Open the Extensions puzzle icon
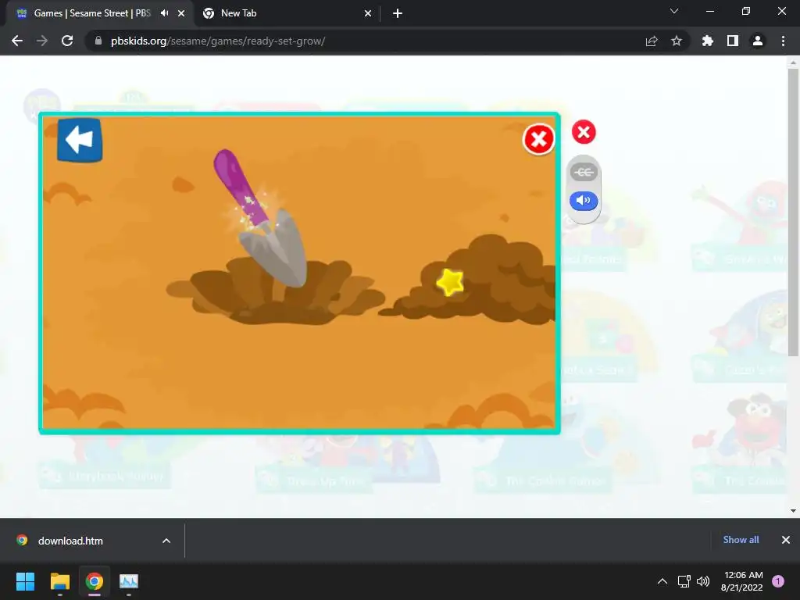This screenshot has height=600, width=800. coord(708,41)
